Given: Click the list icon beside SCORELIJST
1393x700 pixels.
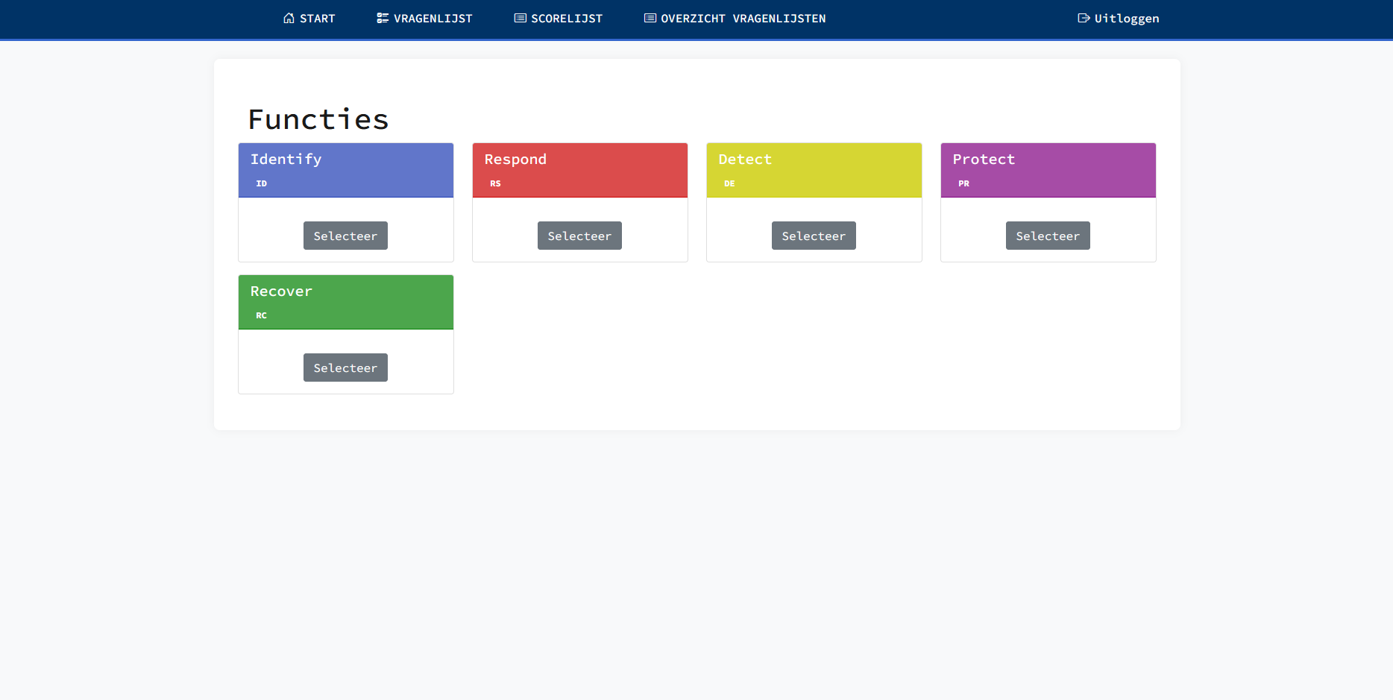Looking at the screenshot, I should click(x=520, y=18).
